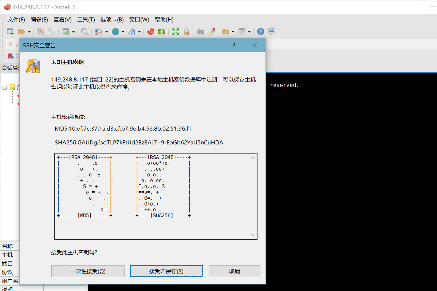Click the Open Session folder icon
The width and height of the screenshot is (437, 291).
(22, 32)
